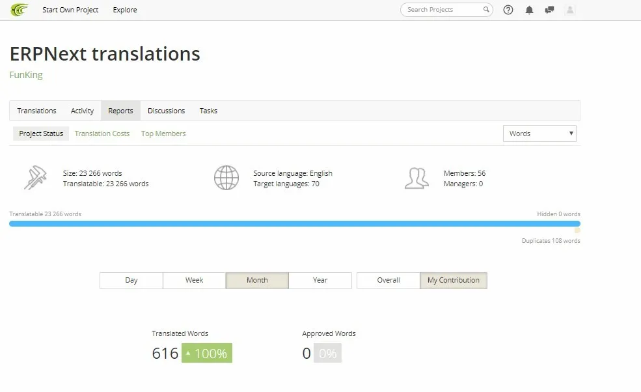Switch to My Contribution statistics
Viewport: 641px width, 392px height.
[x=454, y=280]
